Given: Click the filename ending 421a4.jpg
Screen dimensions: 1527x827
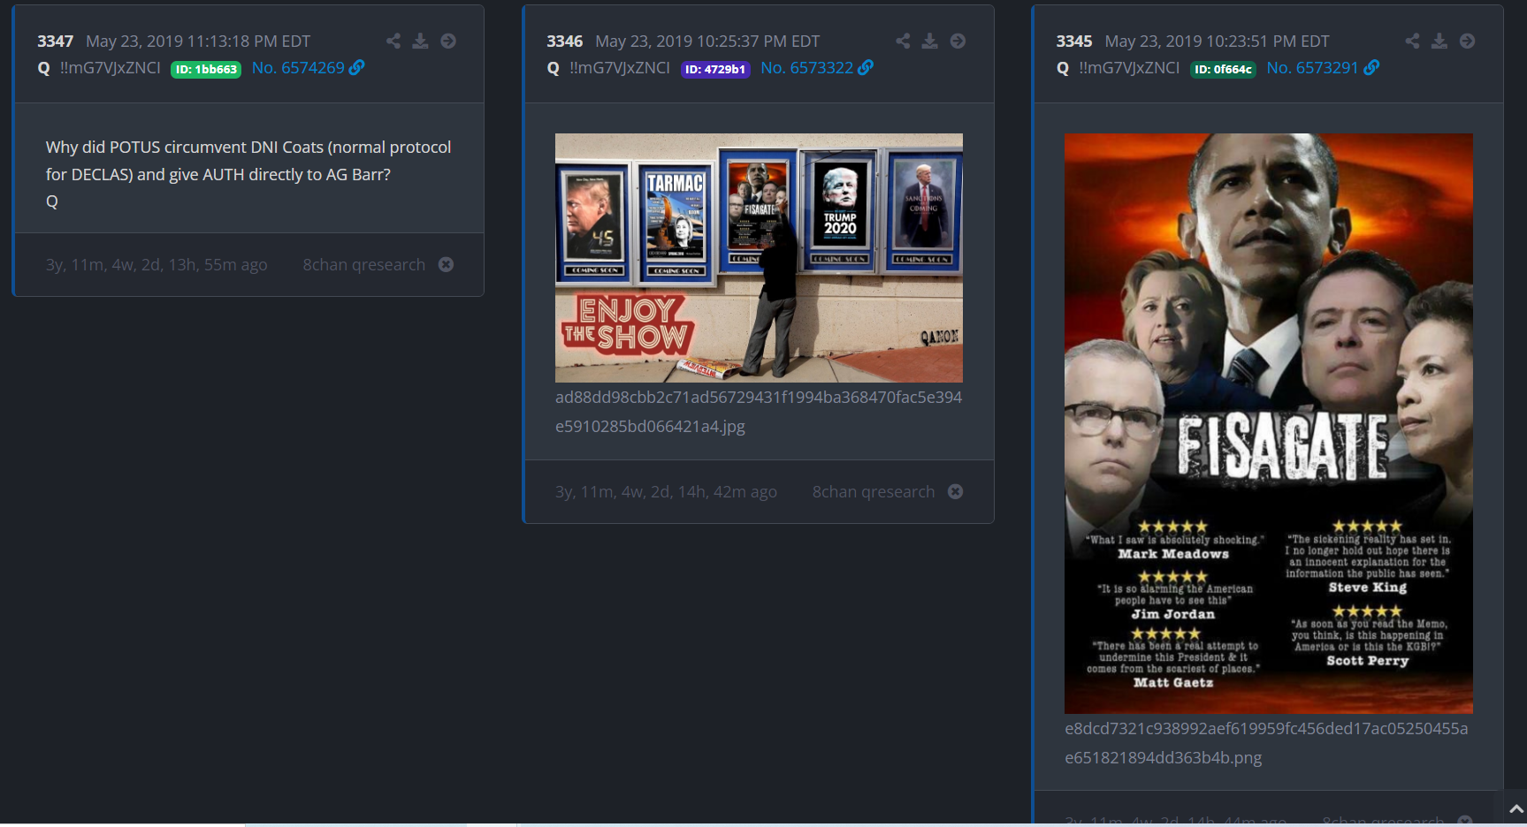Looking at the screenshot, I should [x=759, y=412].
